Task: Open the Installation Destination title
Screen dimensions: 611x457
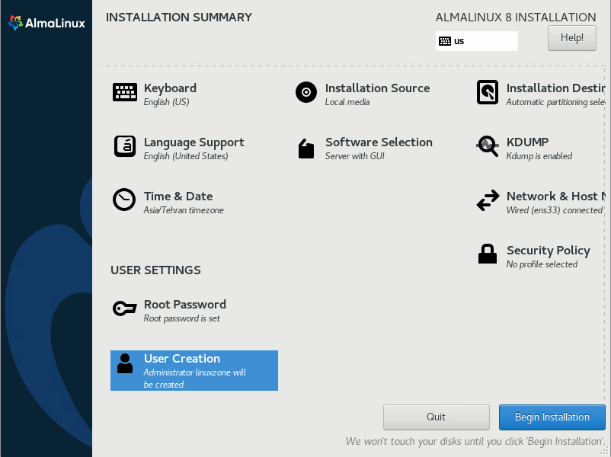Action: click(x=556, y=88)
